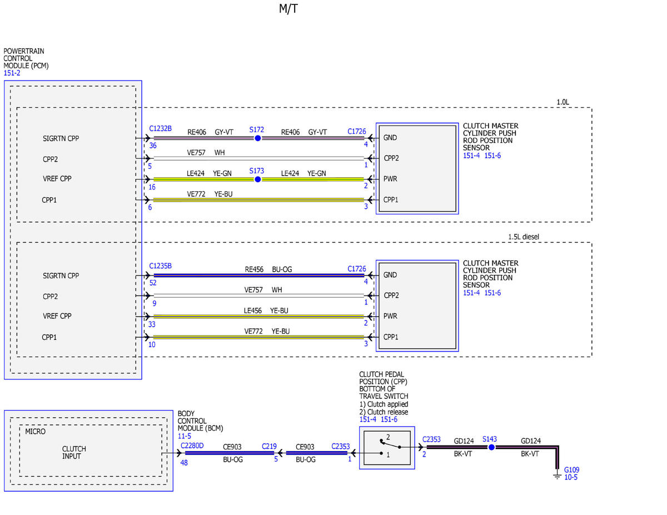Follow the 10-5 reference below G109
The height and width of the screenshot is (515, 667).
[x=571, y=477]
